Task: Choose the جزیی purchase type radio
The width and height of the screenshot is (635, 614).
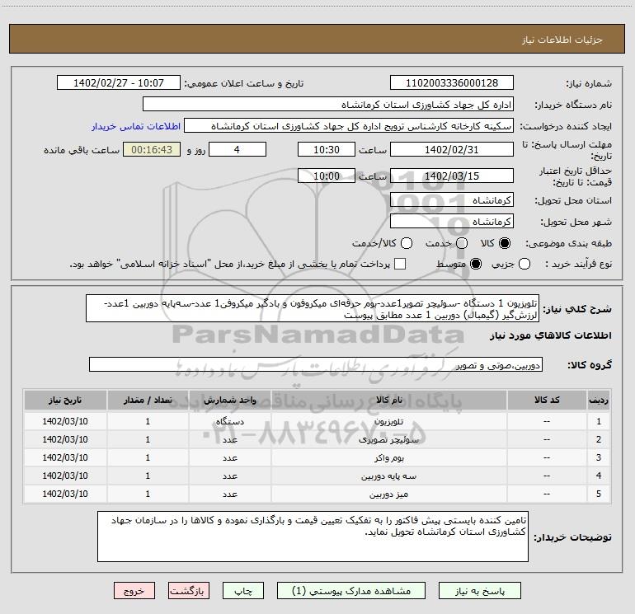Action: coord(524,265)
